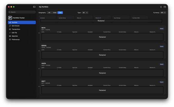
Task: Select the USA geography filter
Action: (60, 13)
